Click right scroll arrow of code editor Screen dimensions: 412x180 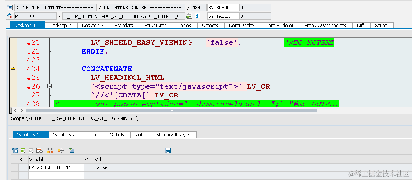[22, 110]
